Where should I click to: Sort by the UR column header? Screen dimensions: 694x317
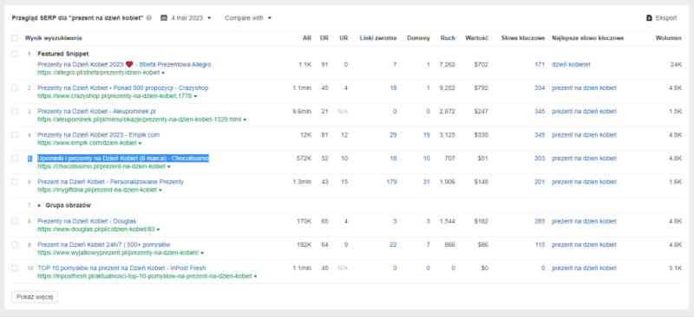coord(344,38)
